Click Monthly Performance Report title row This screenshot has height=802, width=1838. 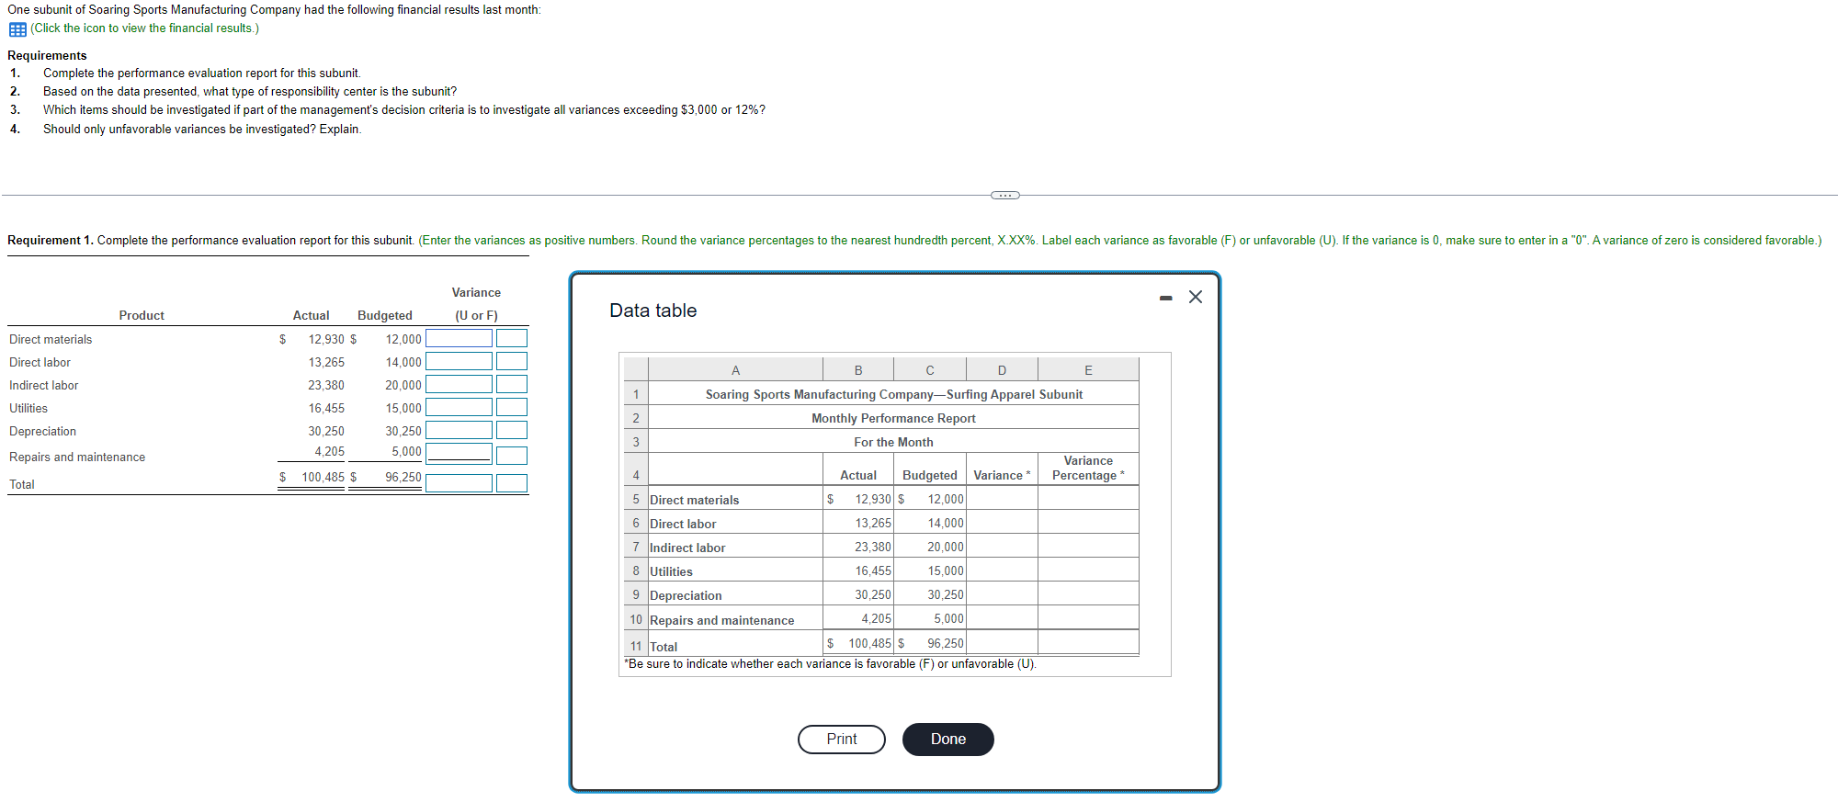[x=893, y=418]
